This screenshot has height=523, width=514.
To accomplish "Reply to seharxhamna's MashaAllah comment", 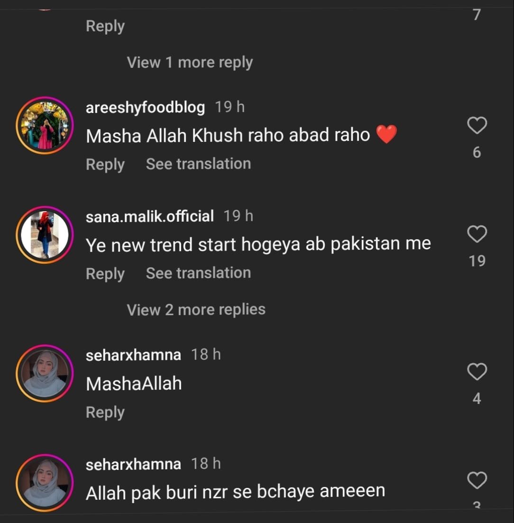I will point(105,412).
